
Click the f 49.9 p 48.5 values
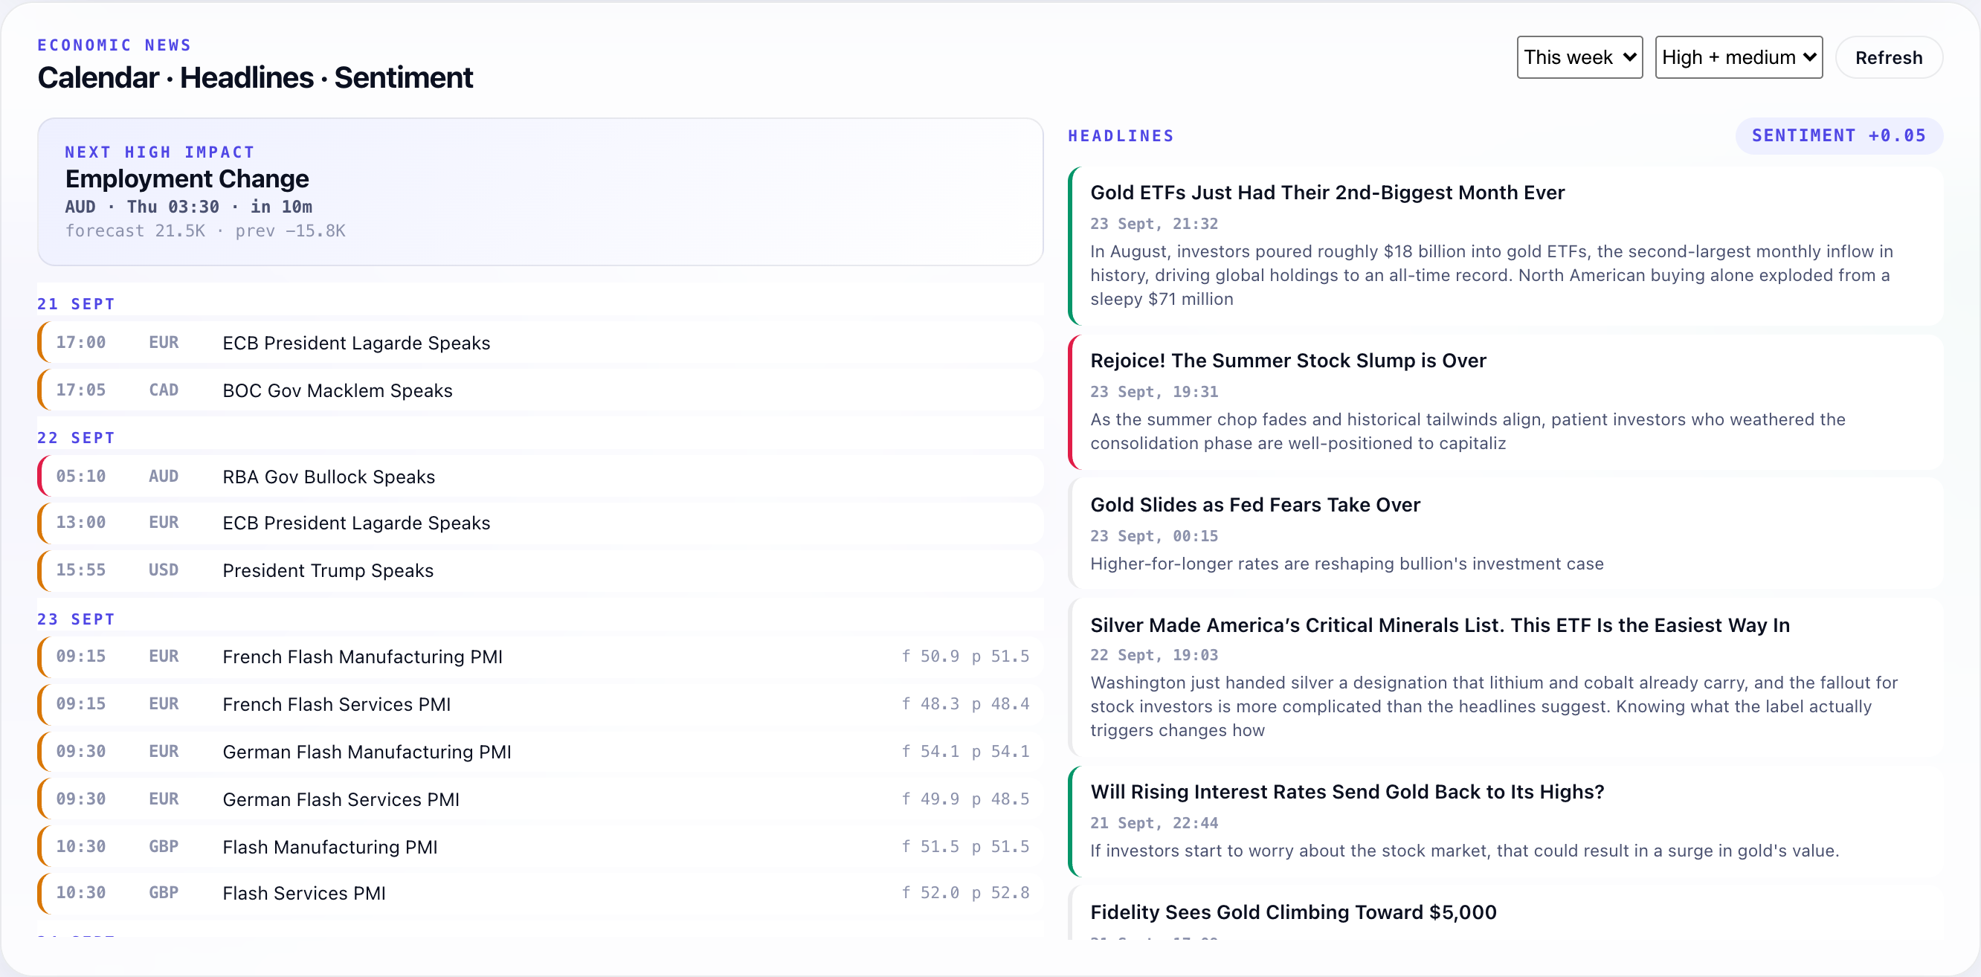coord(965,799)
